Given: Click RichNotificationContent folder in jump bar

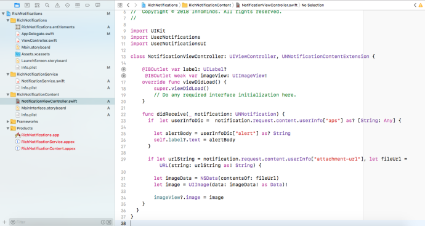Looking at the screenshot, I should click(x=207, y=5).
